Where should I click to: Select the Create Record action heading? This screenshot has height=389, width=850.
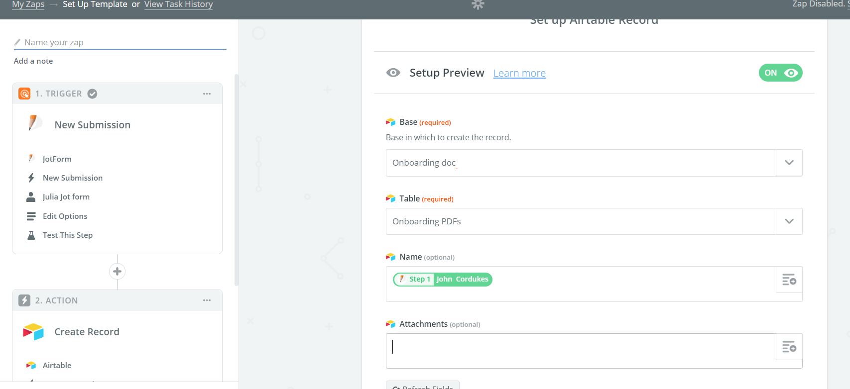[87, 332]
